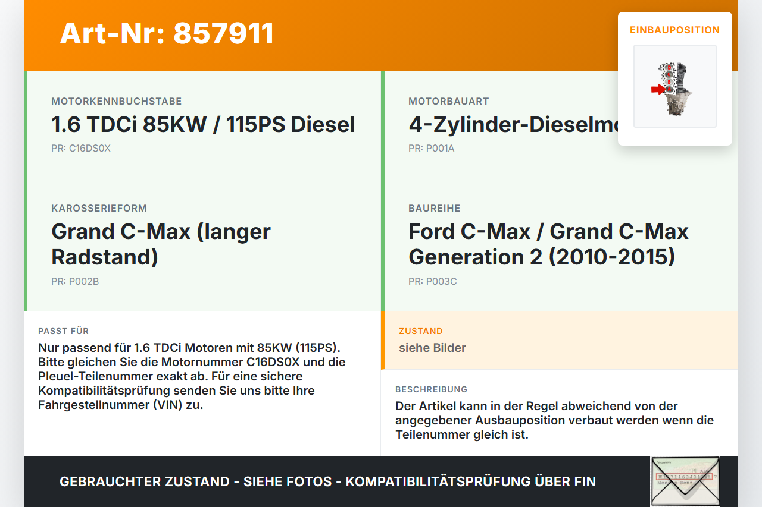
Task: Click the envelope VIN icon in footer
Action: point(685,481)
